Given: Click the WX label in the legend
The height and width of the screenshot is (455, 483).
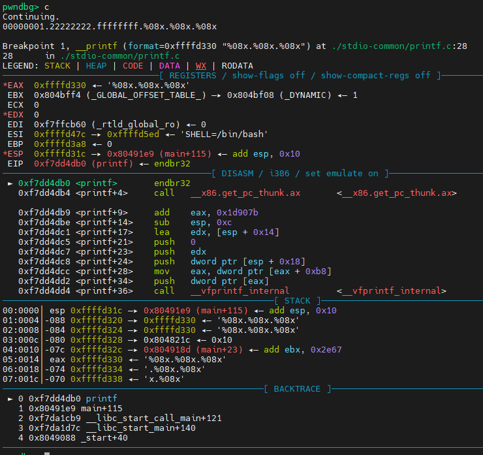Looking at the screenshot, I should 201,66.
